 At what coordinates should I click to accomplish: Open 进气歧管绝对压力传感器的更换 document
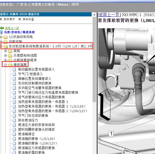[x=41, y=97]
